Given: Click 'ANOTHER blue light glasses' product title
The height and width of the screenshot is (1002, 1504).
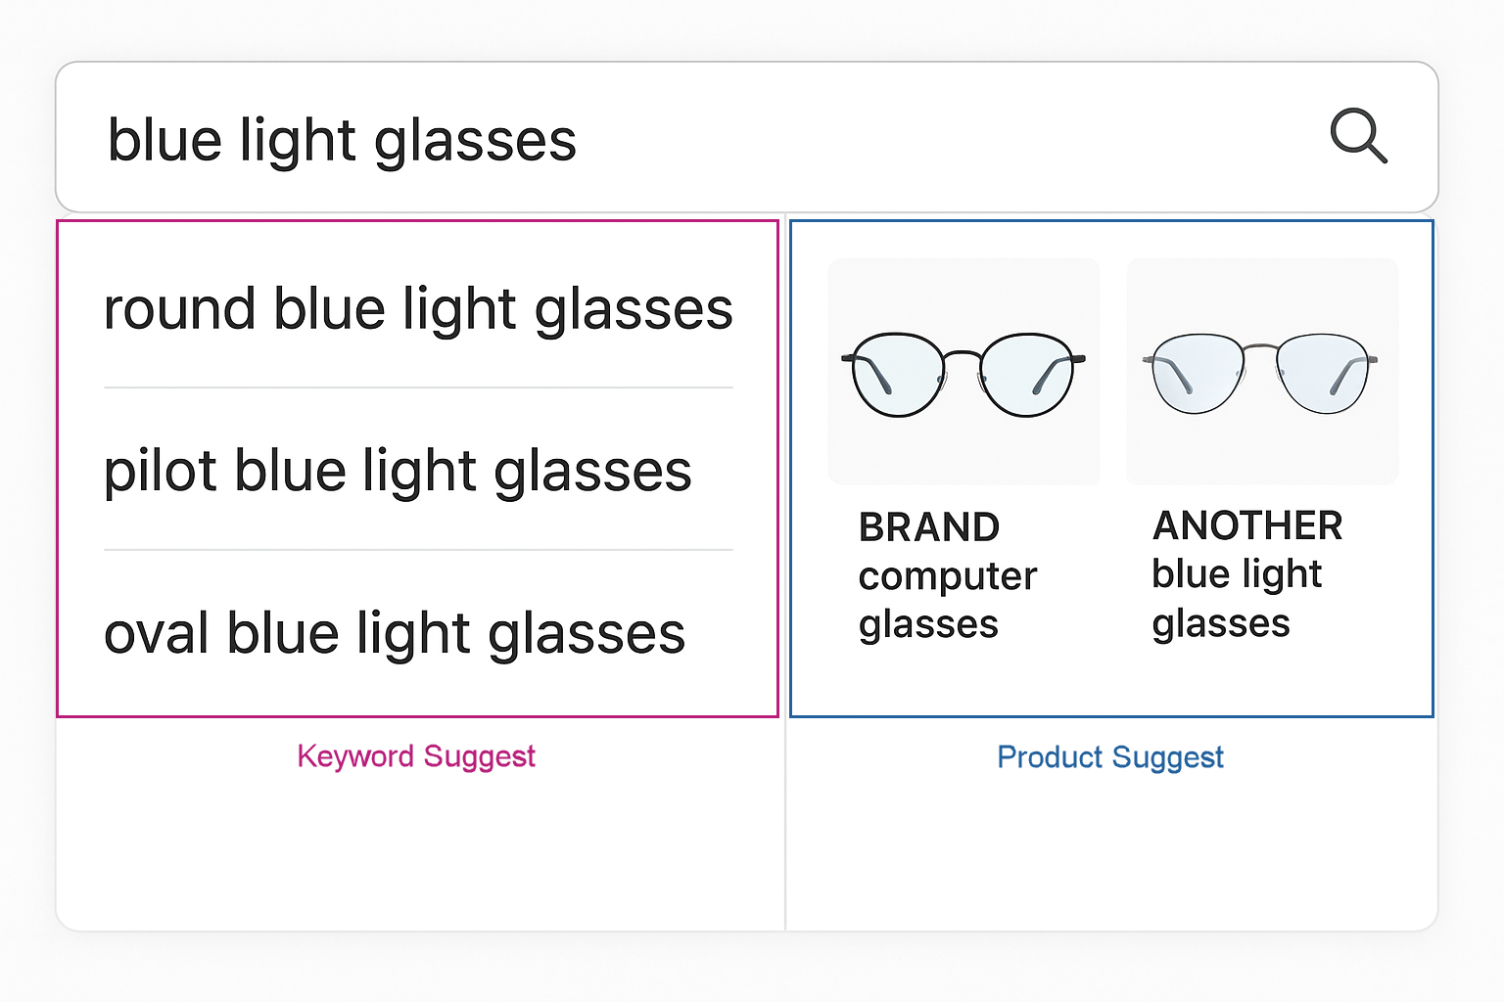Looking at the screenshot, I should 1247,574.
